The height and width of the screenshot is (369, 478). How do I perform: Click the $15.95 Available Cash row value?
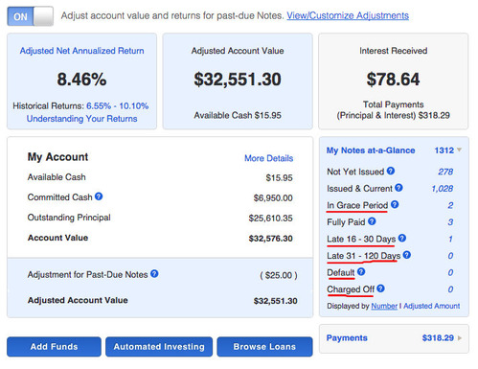279,178
